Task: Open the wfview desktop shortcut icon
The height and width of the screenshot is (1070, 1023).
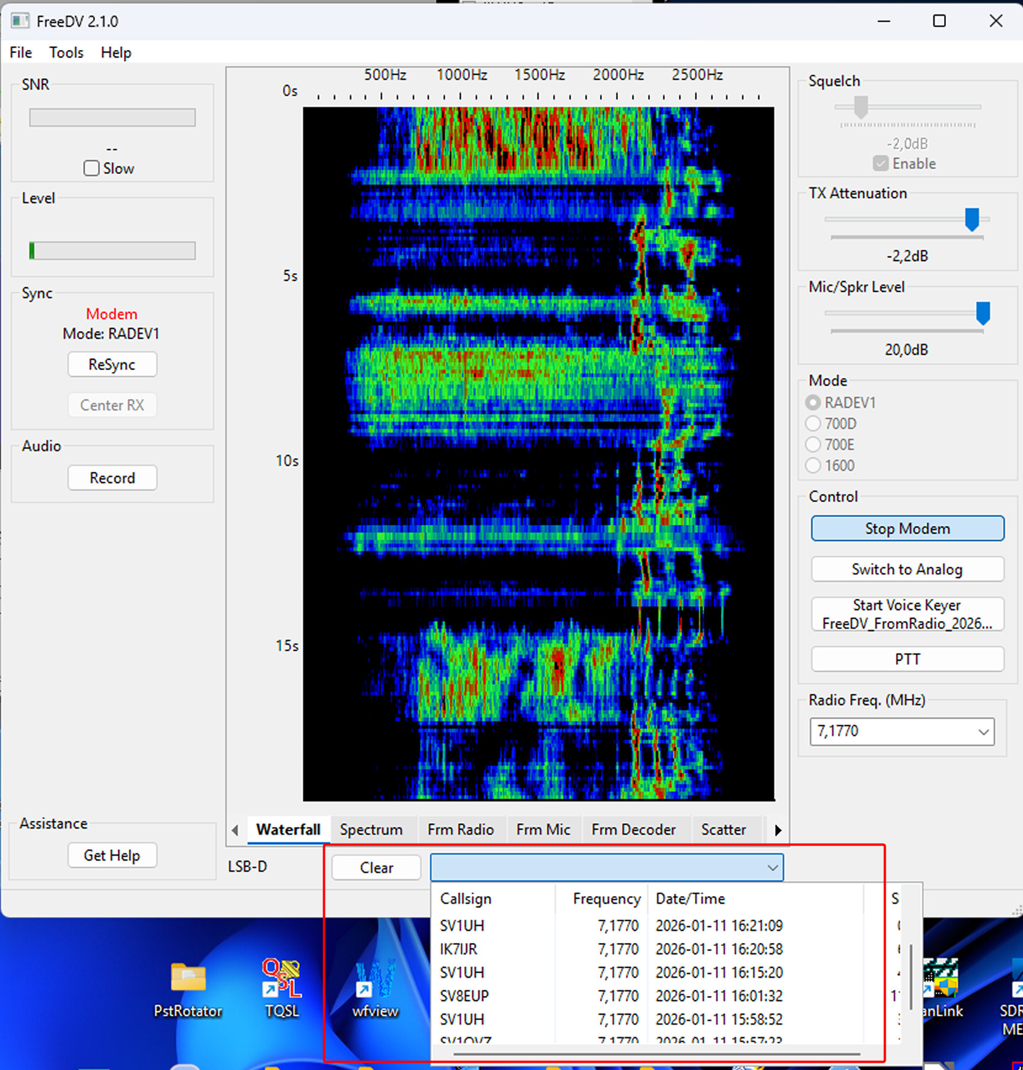Action: (375, 978)
